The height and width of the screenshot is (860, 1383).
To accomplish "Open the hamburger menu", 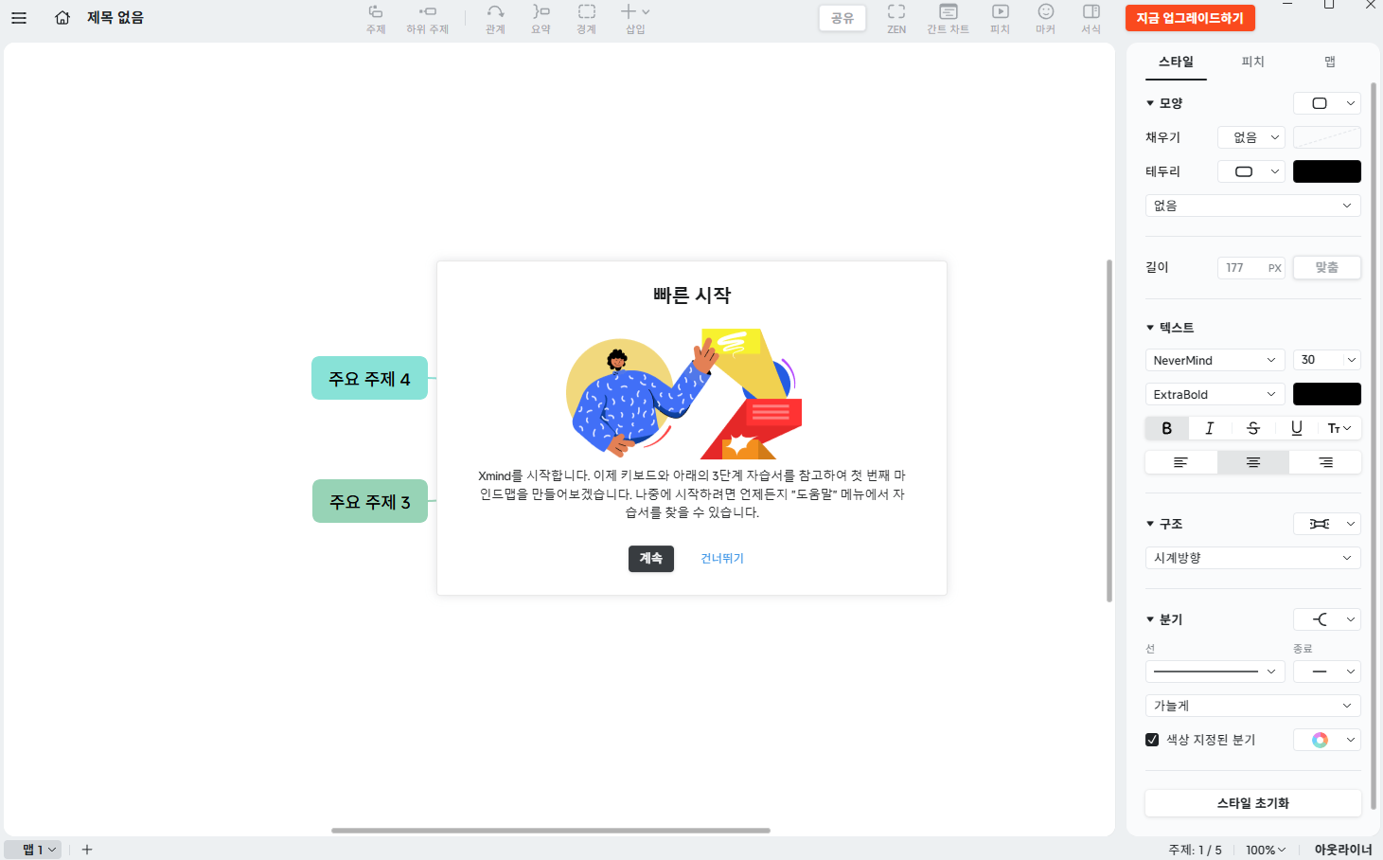I will pos(19,17).
